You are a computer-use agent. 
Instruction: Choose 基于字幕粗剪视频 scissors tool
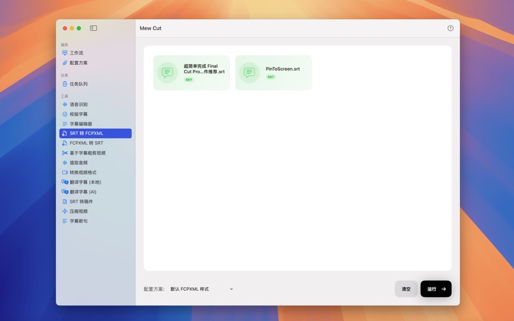point(87,153)
